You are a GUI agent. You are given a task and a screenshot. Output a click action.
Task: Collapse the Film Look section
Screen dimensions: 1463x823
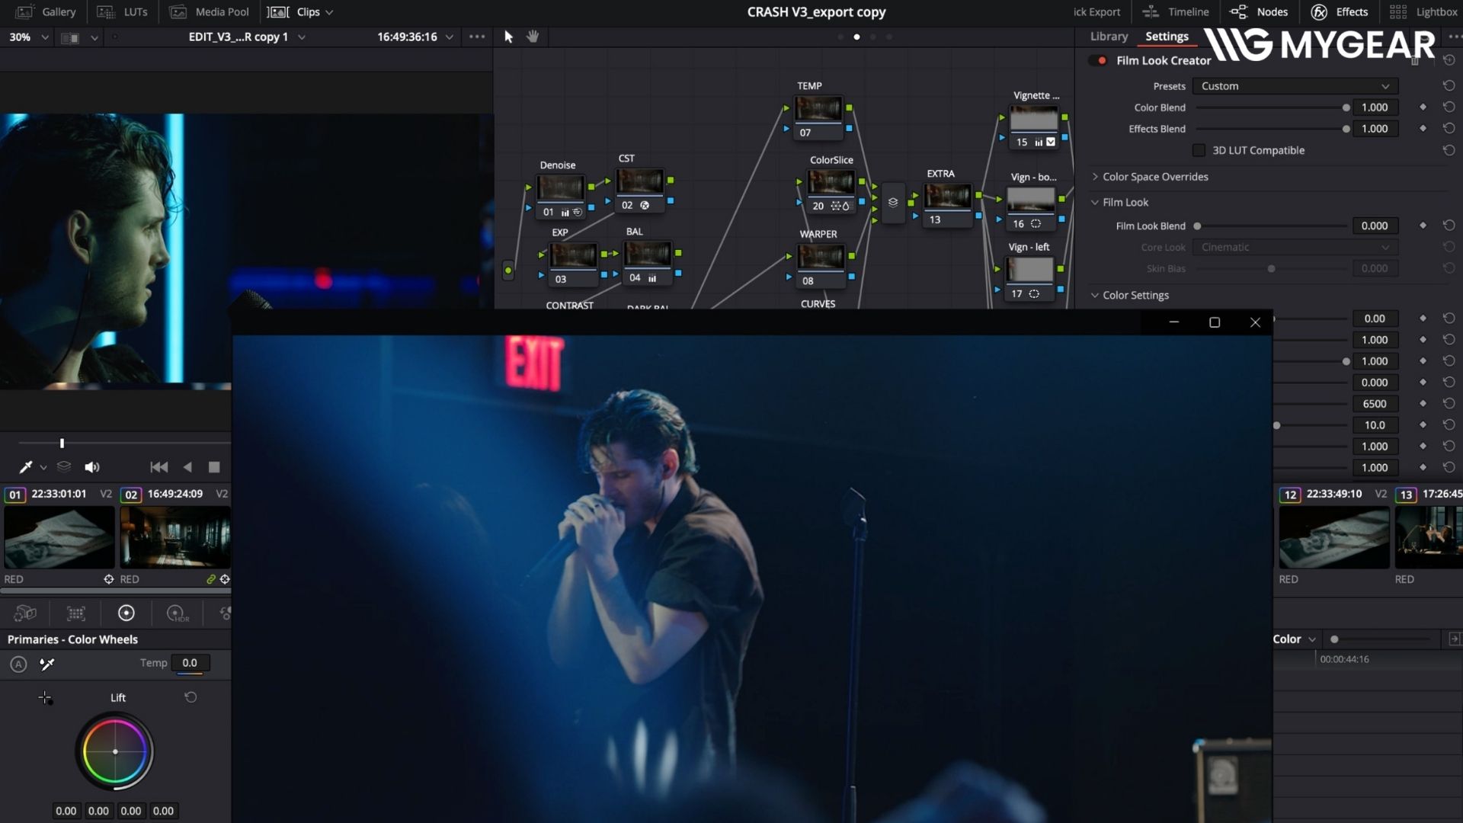click(x=1095, y=202)
